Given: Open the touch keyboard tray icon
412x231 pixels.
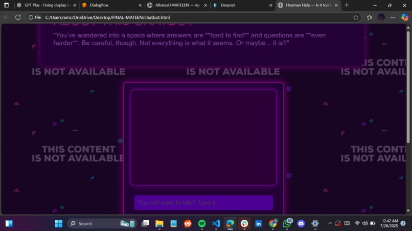Looking at the screenshot, I should pyautogui.click(x=347, y=223).
